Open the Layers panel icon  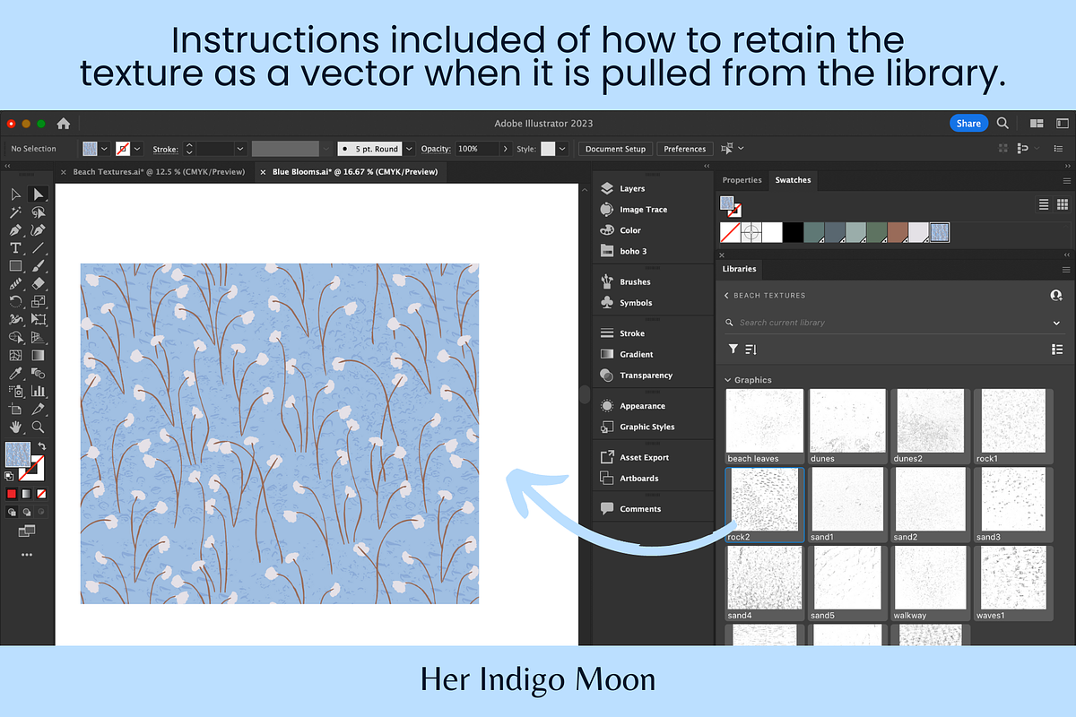coord(607,188)
